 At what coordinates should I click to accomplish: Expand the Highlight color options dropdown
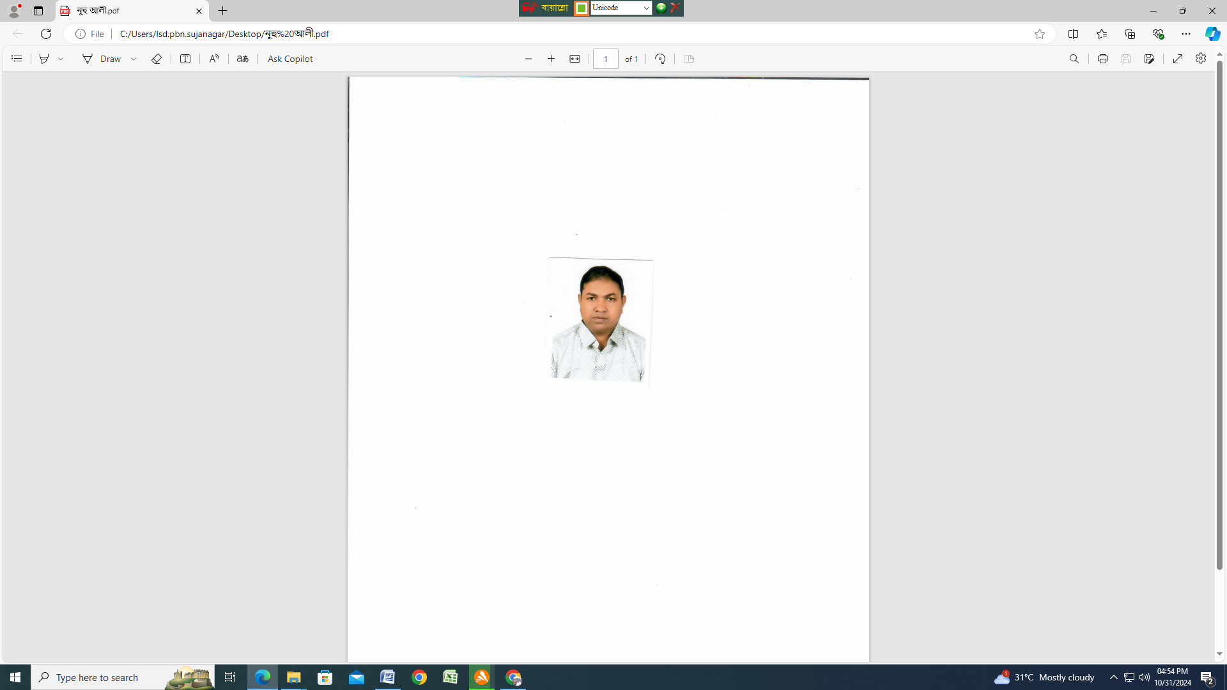(x=61, y=59)
